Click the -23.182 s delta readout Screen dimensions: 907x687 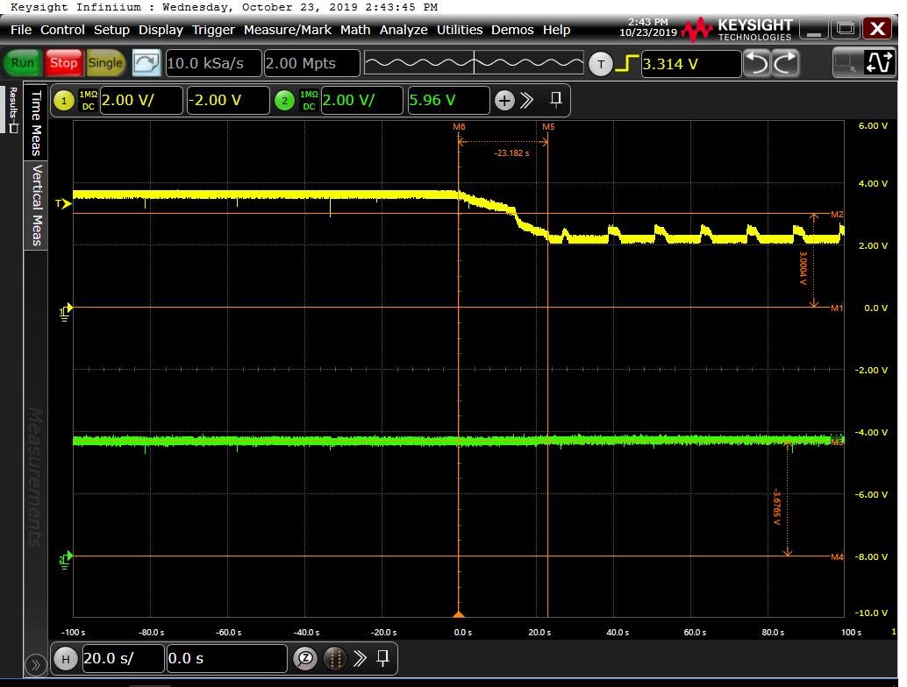pyautogui.click(x=511, y=153)
